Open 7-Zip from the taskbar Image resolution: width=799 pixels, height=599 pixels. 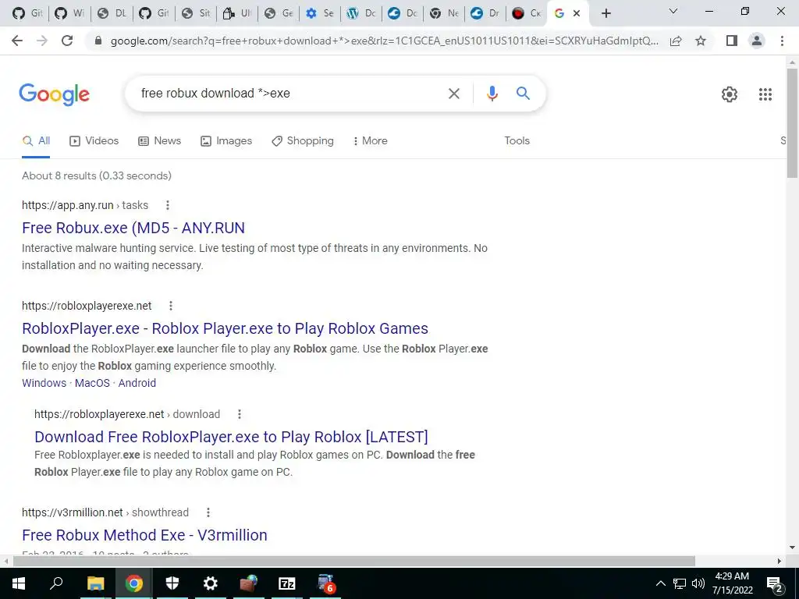287,583
